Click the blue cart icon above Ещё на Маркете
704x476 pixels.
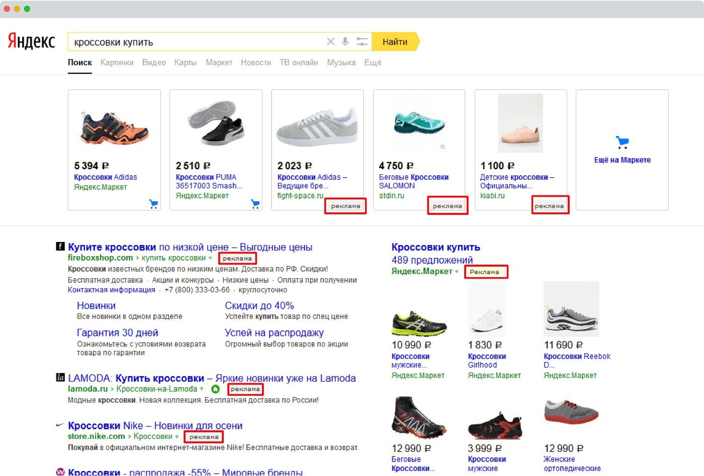(x=623, y=142)
